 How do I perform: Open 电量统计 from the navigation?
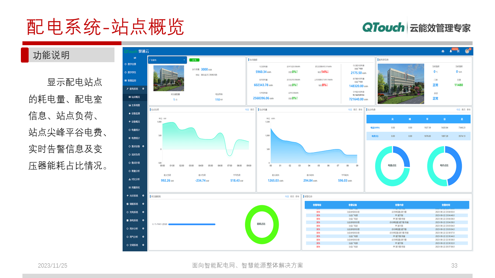click(135, 129)
